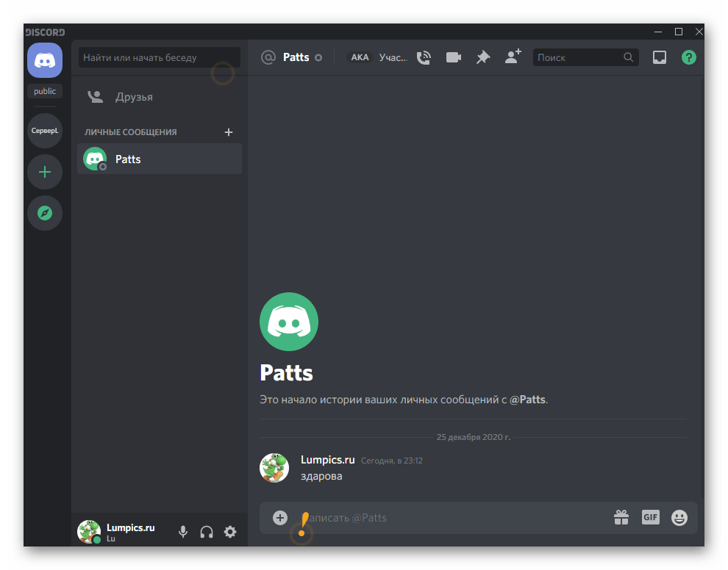Image resolution: width=728 pixels, height=570 pixels.
Task: Start a voice call with Patts
Action: (424, 57)
